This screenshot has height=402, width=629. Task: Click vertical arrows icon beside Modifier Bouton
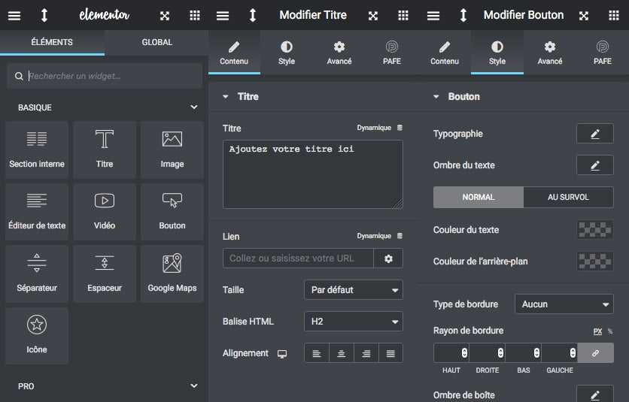point(463,15)
